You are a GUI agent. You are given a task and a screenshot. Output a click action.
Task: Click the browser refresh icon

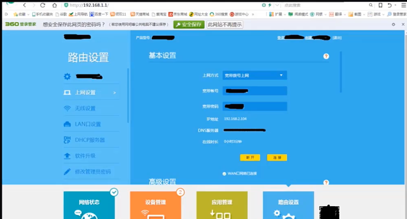43,5
